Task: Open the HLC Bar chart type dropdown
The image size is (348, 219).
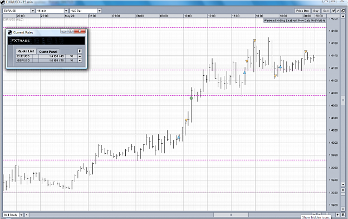Action: point(85,11)
